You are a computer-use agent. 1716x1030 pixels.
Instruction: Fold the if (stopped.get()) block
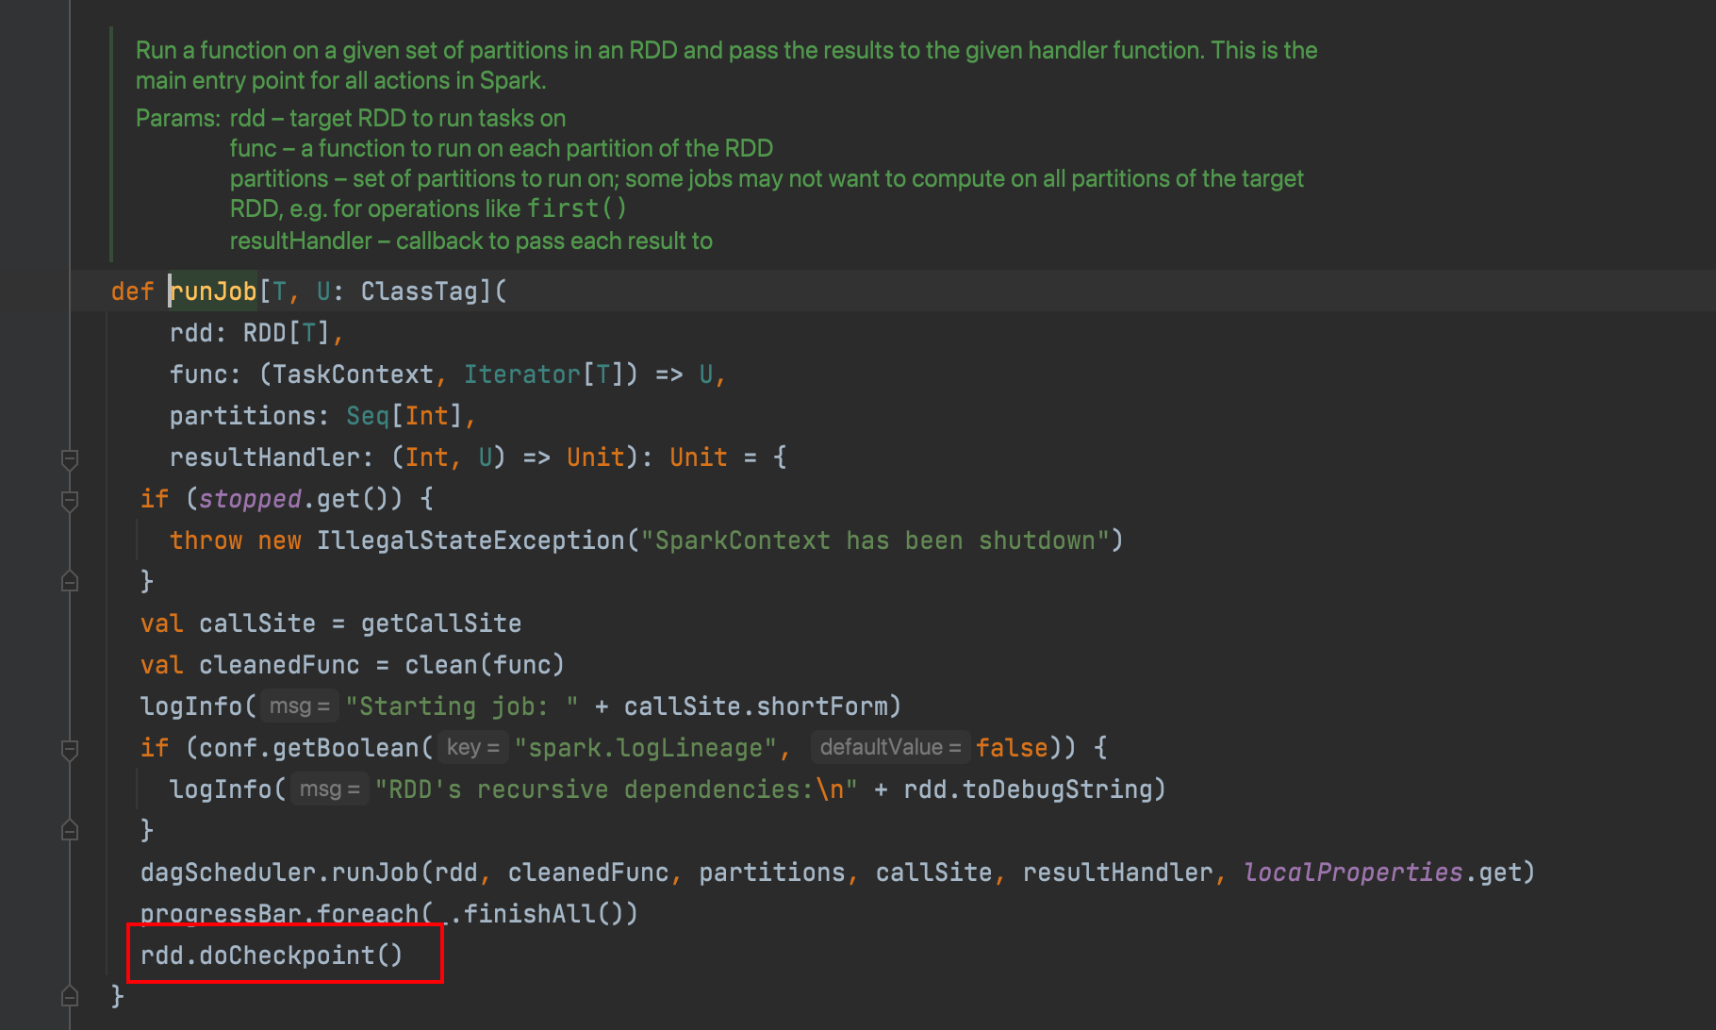70,501
